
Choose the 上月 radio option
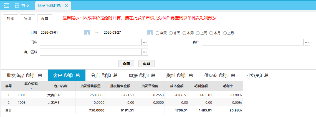pyautogui.click(x=225, y=33)
